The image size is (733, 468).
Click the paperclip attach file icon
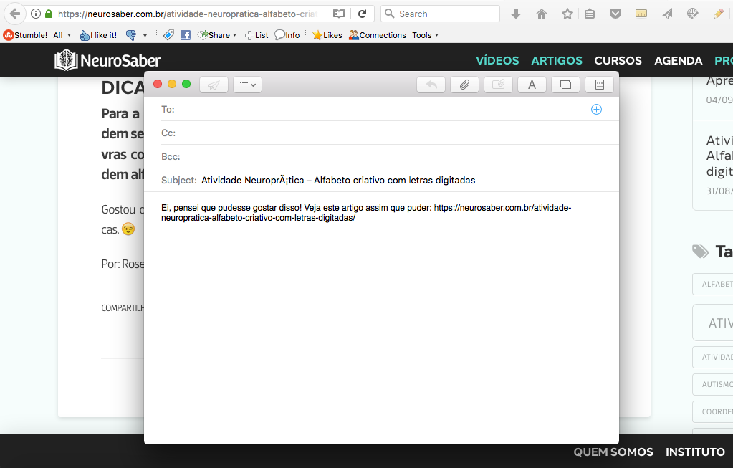[464, 85]
